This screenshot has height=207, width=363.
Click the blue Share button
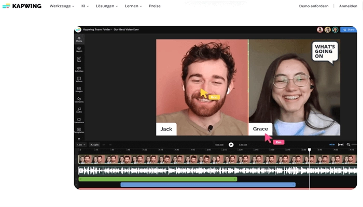coord(348,29)
